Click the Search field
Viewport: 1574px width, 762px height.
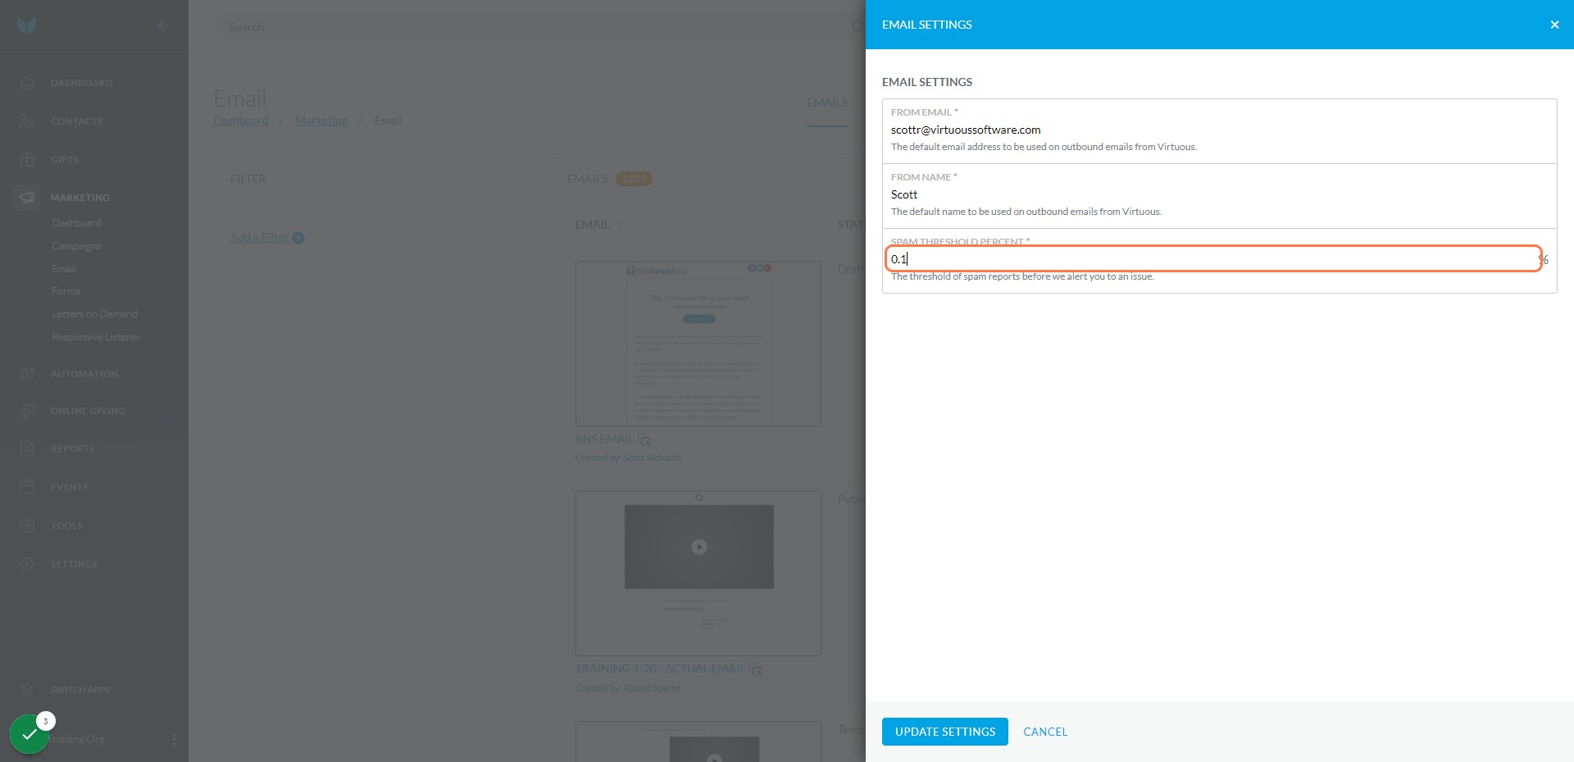(541, 27)
